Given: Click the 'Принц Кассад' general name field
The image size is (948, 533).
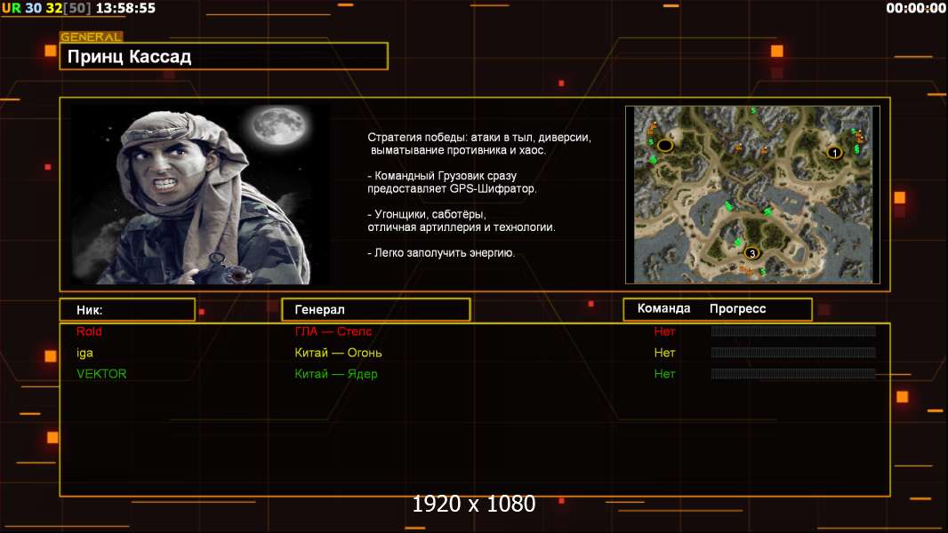Looking at the screenshot, I should tap(224, 56).
